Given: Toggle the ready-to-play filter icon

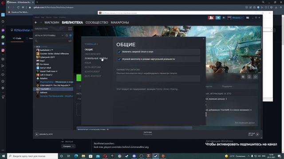Looking at the screenshot, I should pyautogui.click(x=71, y=35).
